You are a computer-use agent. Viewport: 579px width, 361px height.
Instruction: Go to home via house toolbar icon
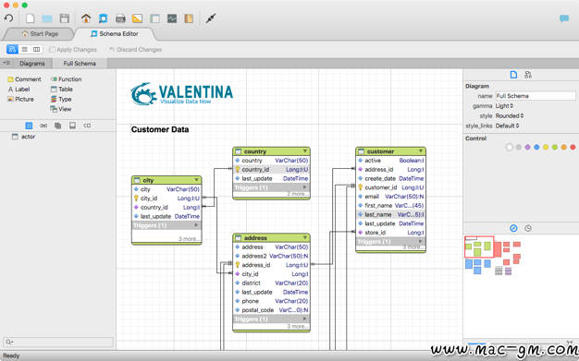pos(86,18)
